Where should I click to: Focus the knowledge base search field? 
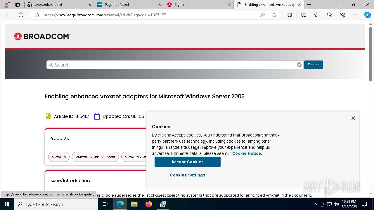click(x=175, y=65)
